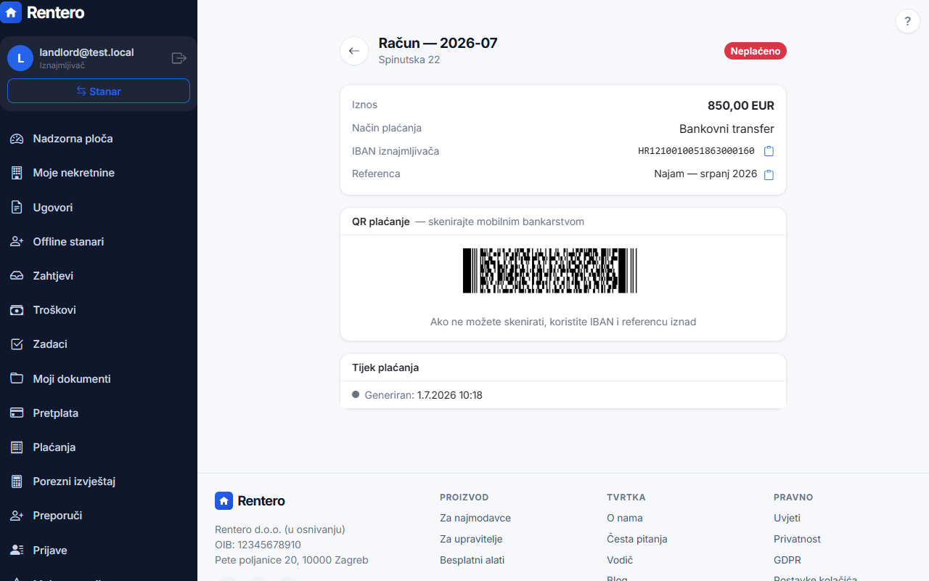The width and height of the screenshot is (929, 581).
Task: Open GDPR legal link
Action: click(x=787, y=560)
